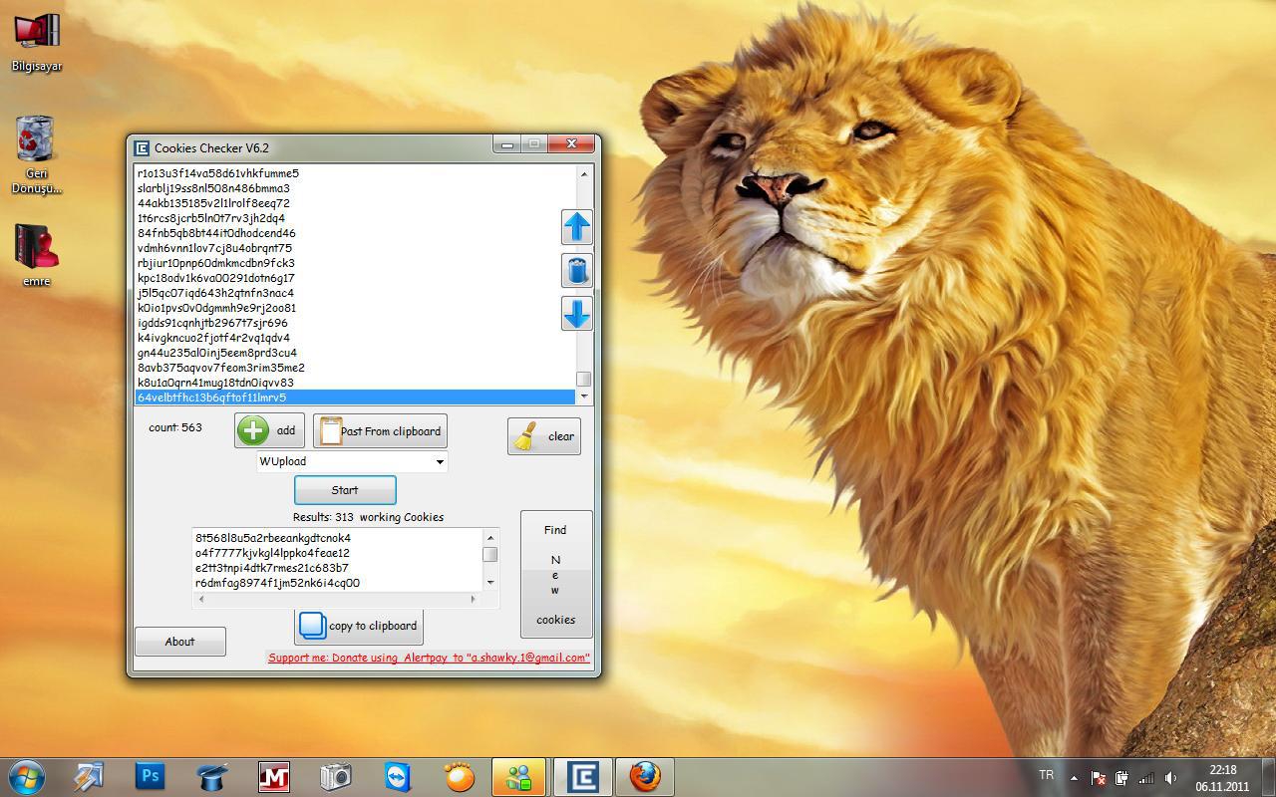Screen dimensions: 1276x797
Task: Select cookie k4ivgkncuo2fjotf4r2vq1qdv4
Action: point(355,338)
